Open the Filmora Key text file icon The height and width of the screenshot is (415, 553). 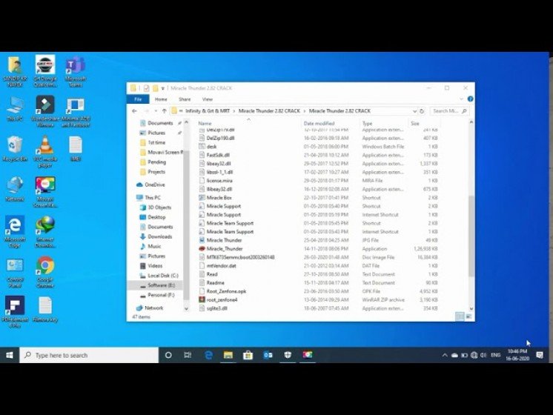click(x=45, y=310)
